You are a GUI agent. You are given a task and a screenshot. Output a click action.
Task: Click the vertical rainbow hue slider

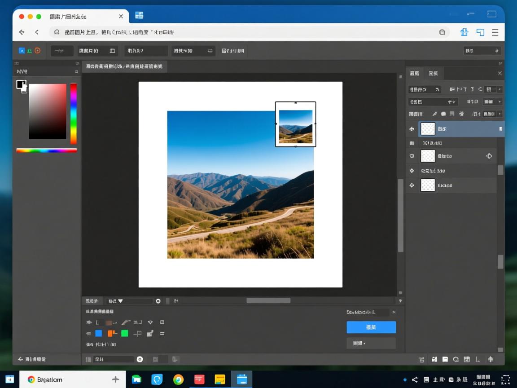pos(74,113)
